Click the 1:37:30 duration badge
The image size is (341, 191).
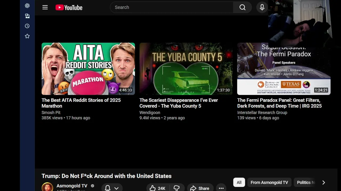(x=223, y=90)
